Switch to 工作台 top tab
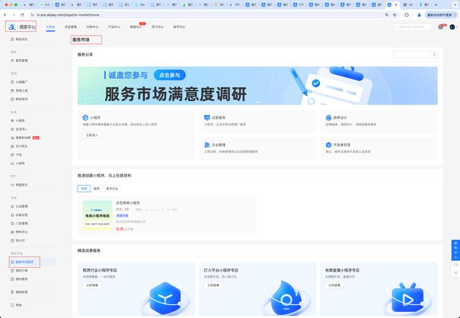Screen dimensions: 460x318 click(50, 27)
